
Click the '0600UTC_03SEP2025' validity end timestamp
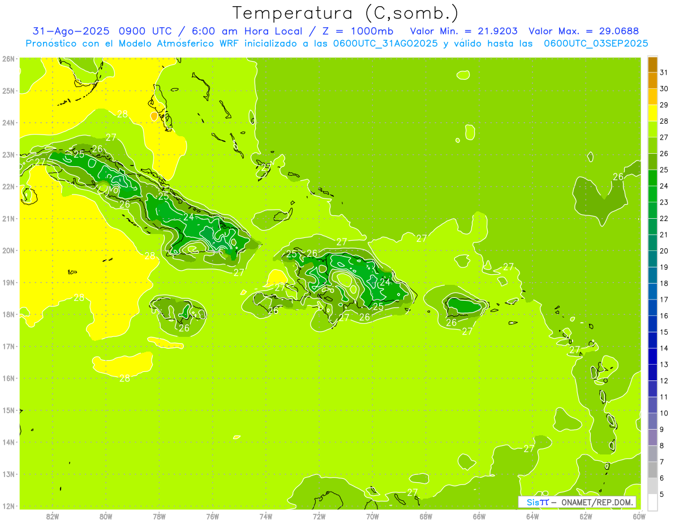coord(596,44)
